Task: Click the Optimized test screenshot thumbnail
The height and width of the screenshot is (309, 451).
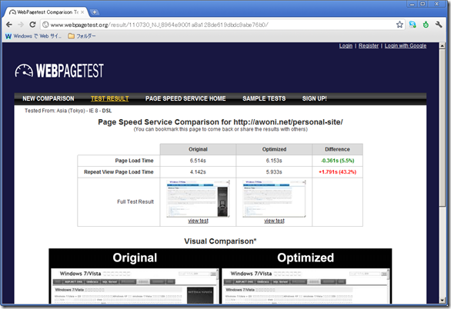Action: 274,198
